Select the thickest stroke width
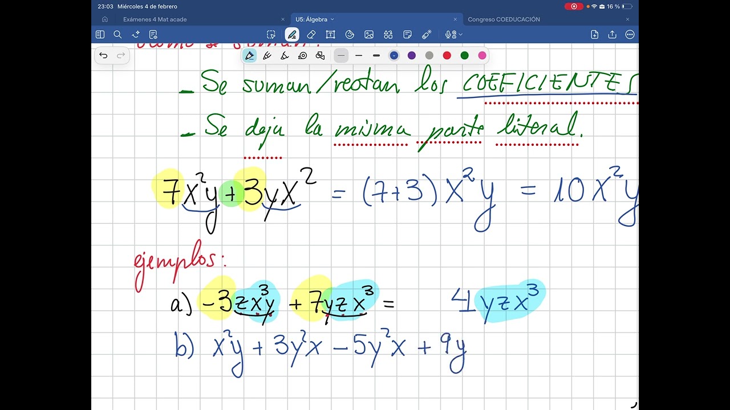This screenshot has height=410, width=730. coord(376,55)
